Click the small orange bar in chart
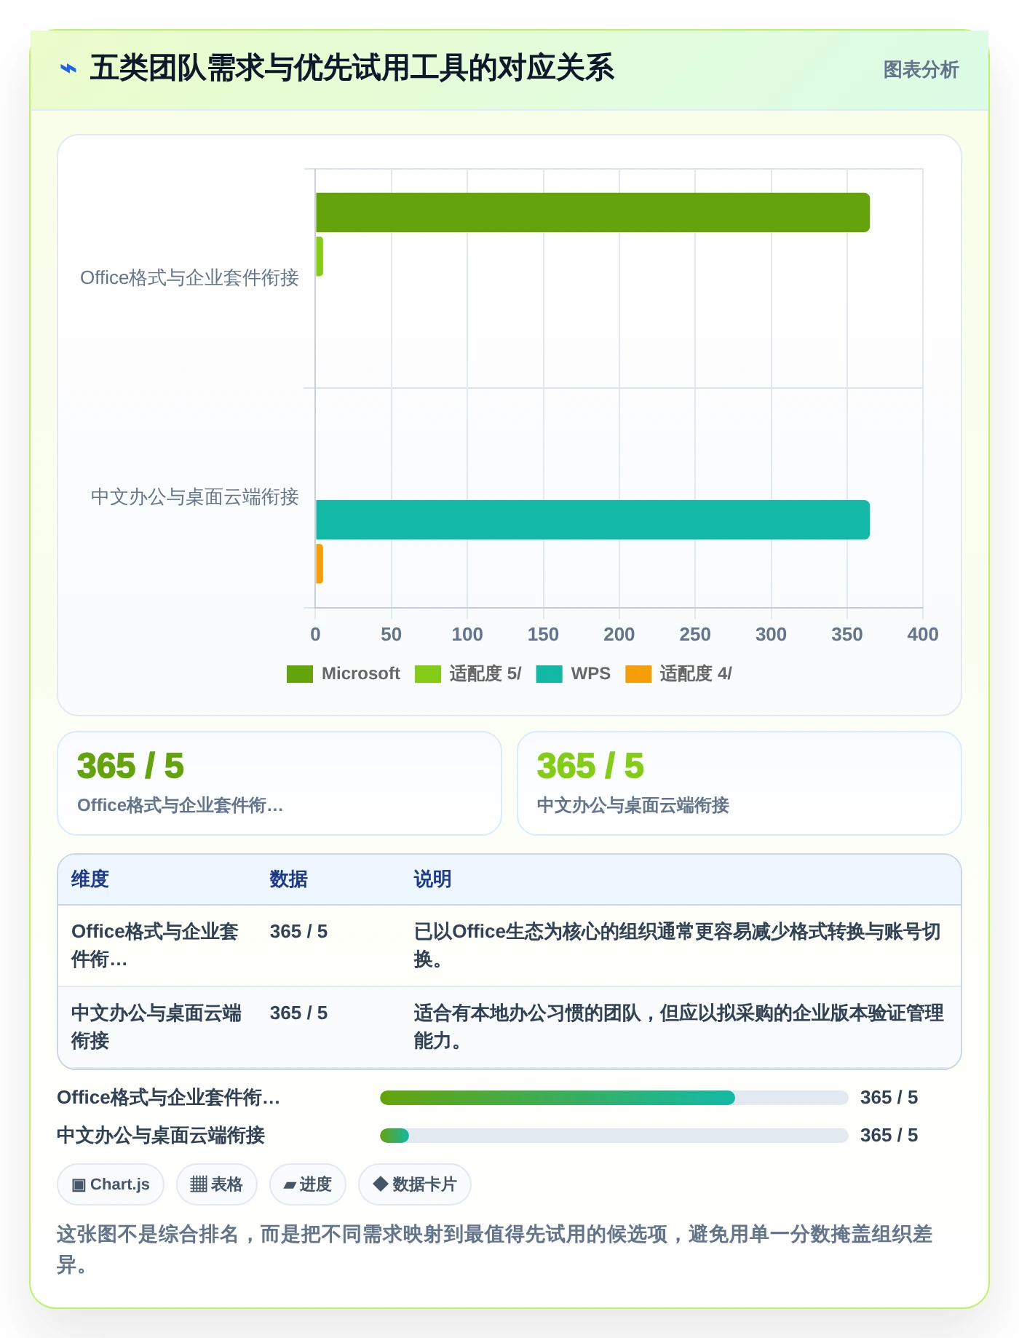The image size is (1019, 1338). pos(320,563)
